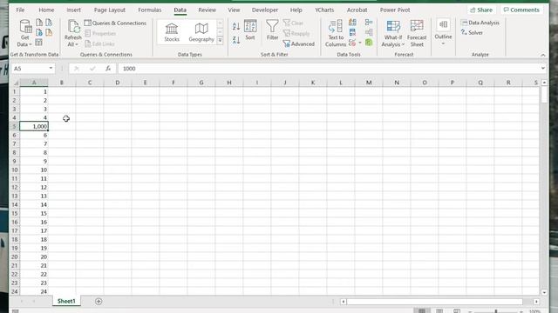
Task: Click the Consolidate icon
Action: click(369, 23)
